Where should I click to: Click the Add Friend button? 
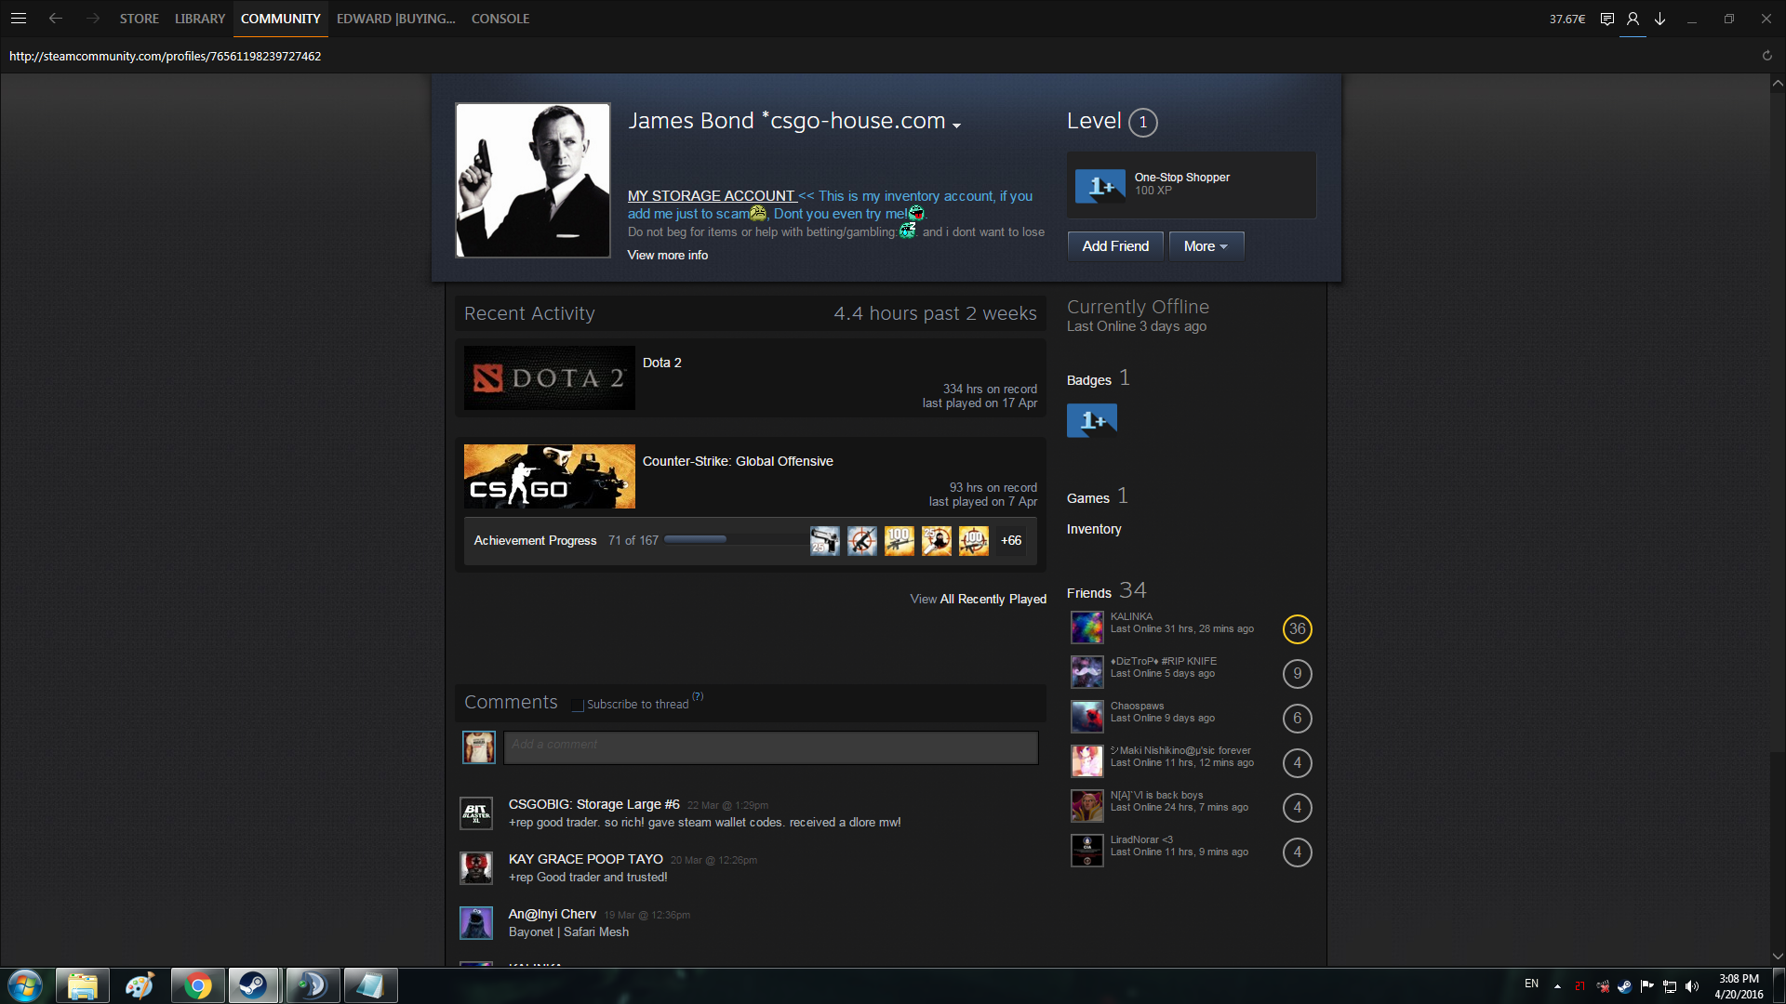[1114, 246]
